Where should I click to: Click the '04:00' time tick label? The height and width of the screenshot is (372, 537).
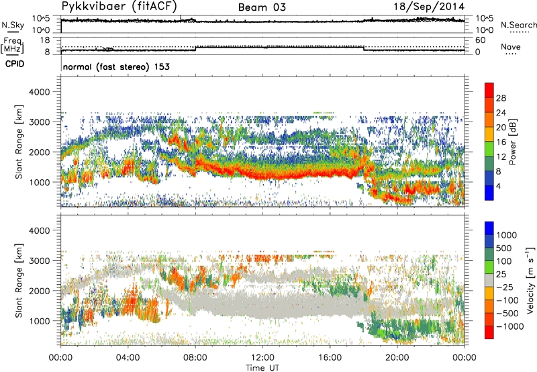point(128,358)
